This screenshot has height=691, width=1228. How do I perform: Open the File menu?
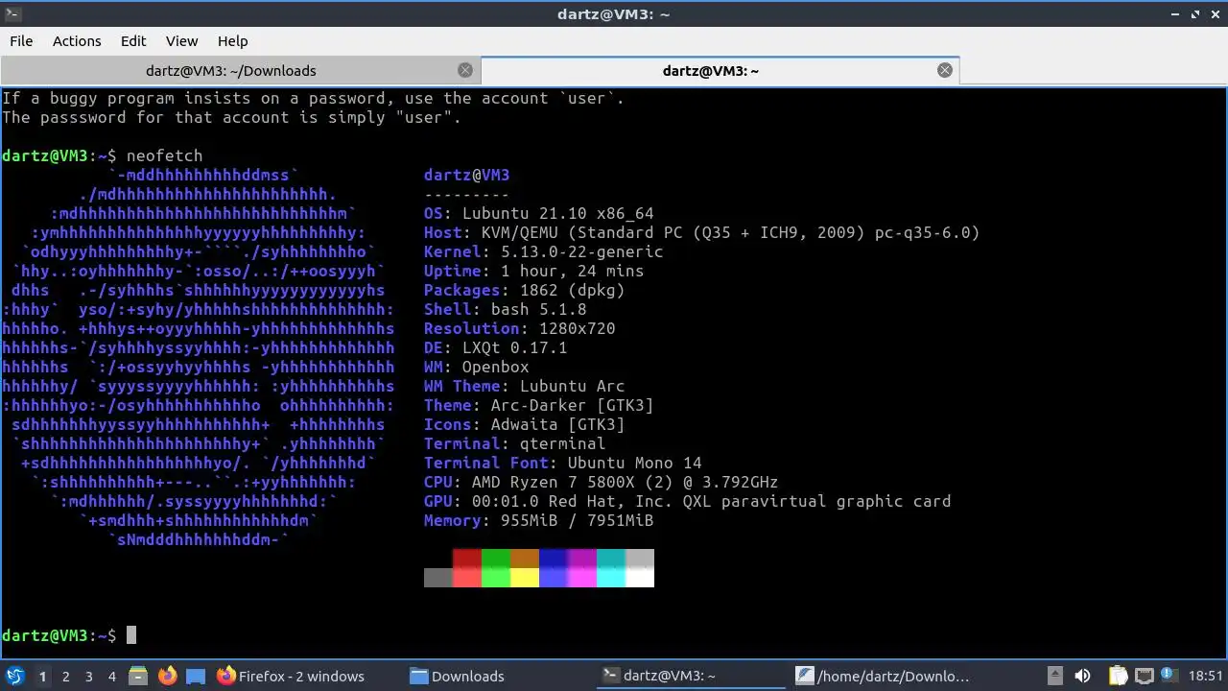coord(21,41)
